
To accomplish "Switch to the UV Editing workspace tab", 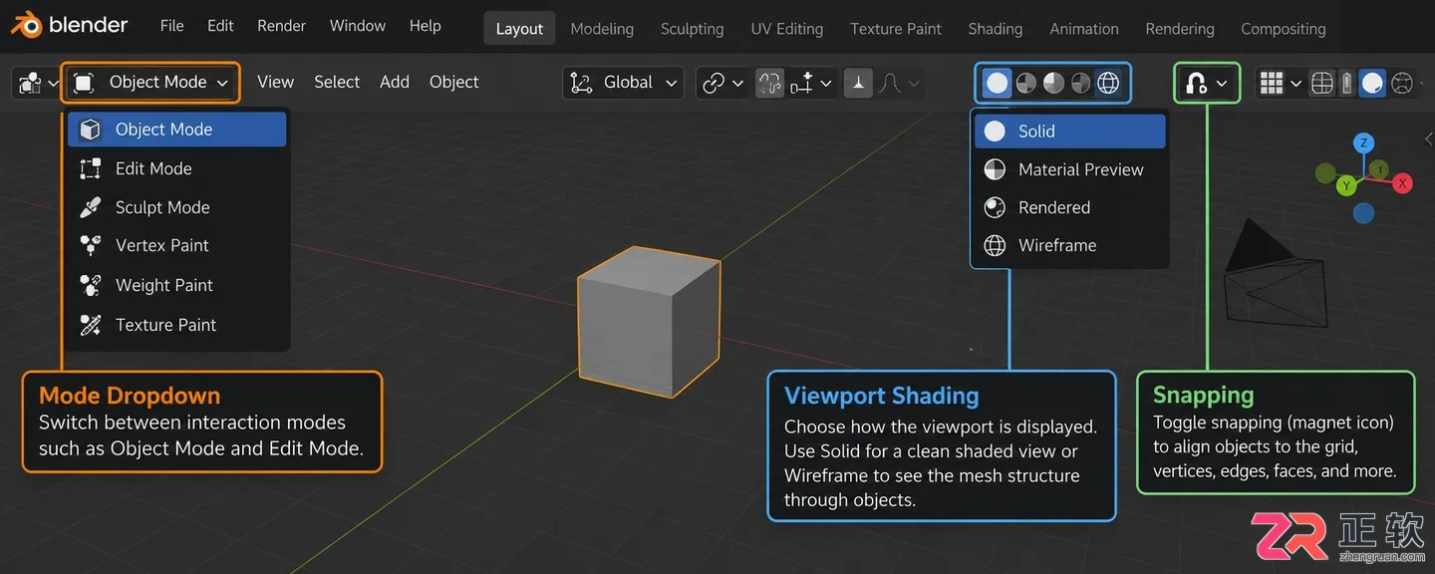I will (787, 29).
